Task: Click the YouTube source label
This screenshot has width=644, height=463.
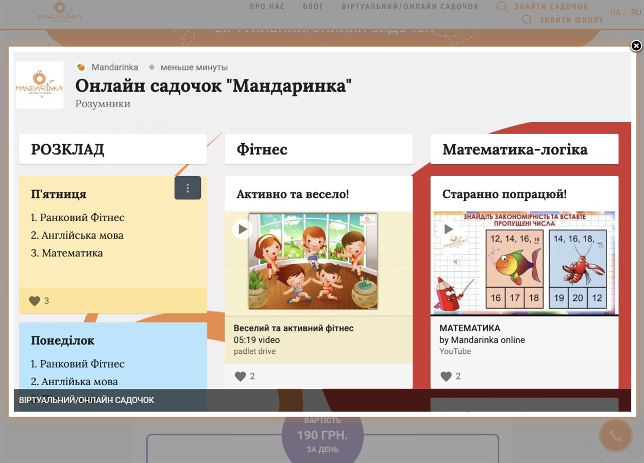Action: [455, 351]
